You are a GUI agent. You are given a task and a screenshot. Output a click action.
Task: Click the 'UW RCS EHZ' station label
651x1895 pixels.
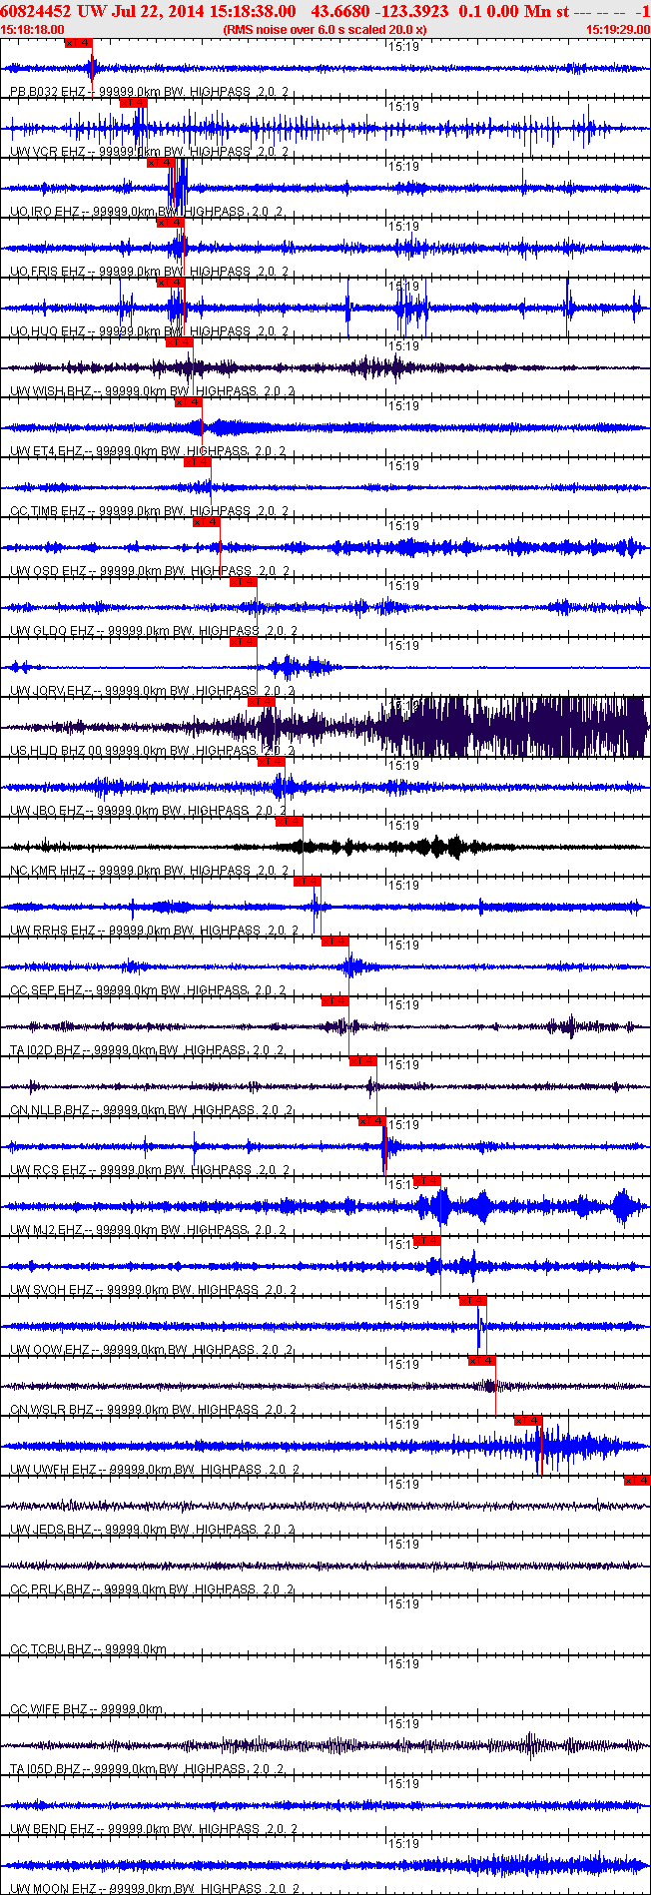click(48, 1170)
